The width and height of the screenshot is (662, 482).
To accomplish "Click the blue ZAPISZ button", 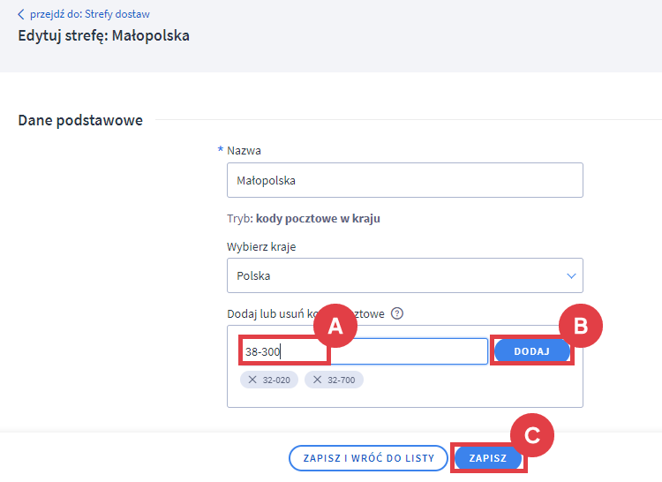I will click(x=487, y=458).
